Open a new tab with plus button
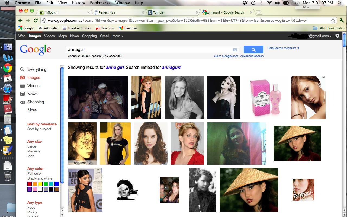 pos(259,12)
